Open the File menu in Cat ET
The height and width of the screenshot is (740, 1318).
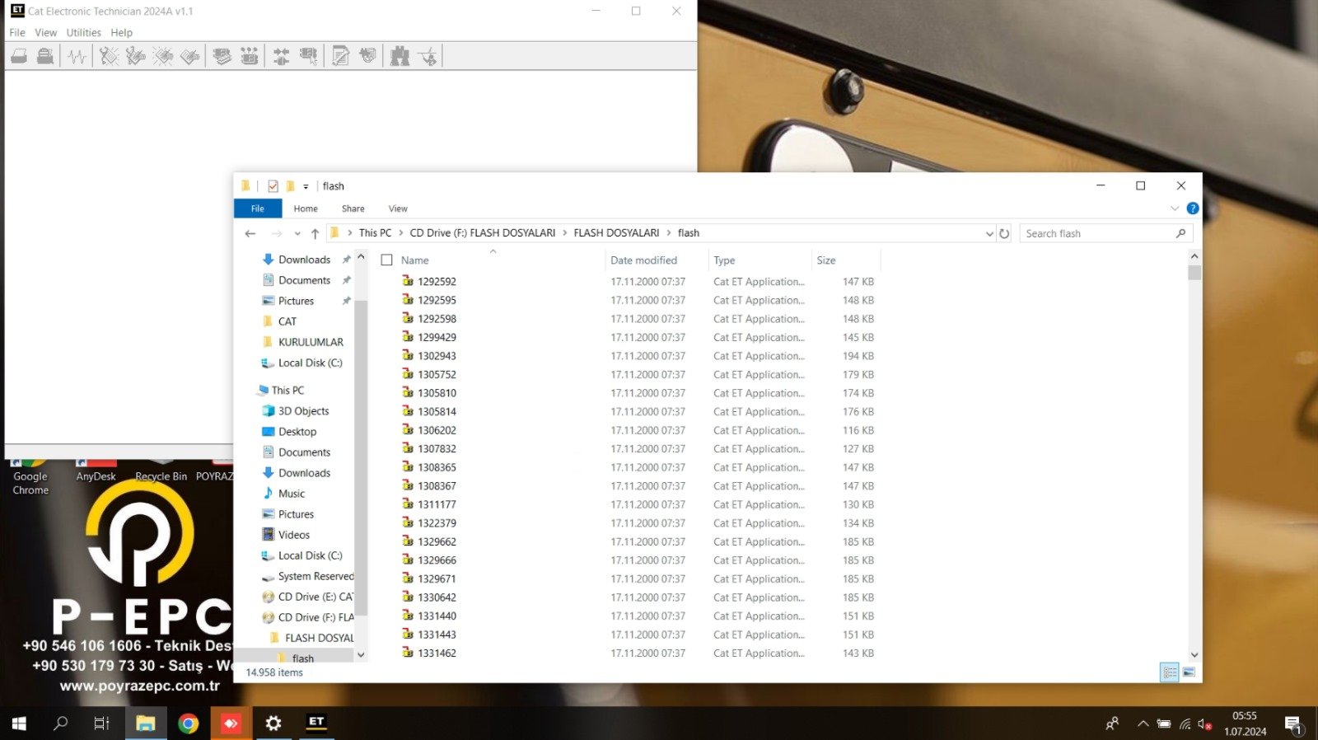17,33
